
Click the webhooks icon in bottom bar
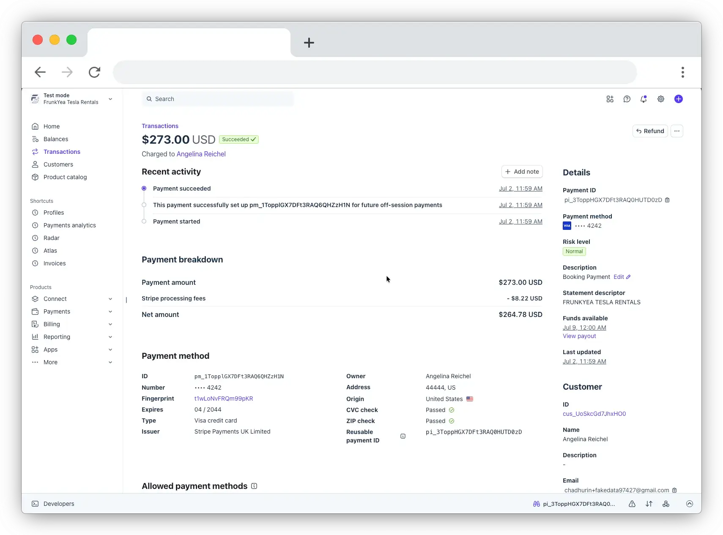(x=666, y=504)
